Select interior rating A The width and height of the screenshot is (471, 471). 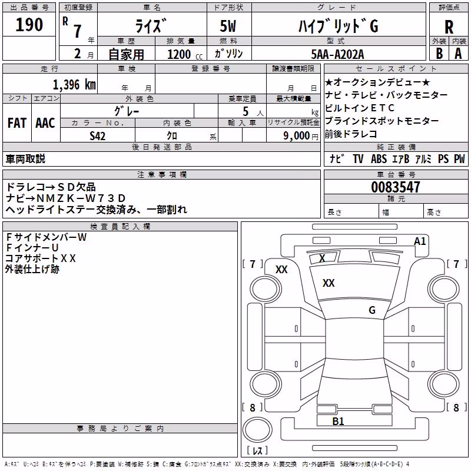point(458,54)
